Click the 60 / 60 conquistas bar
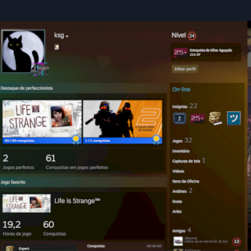The width and height of the screenshot is (251, 251). (x=42, y=141)
